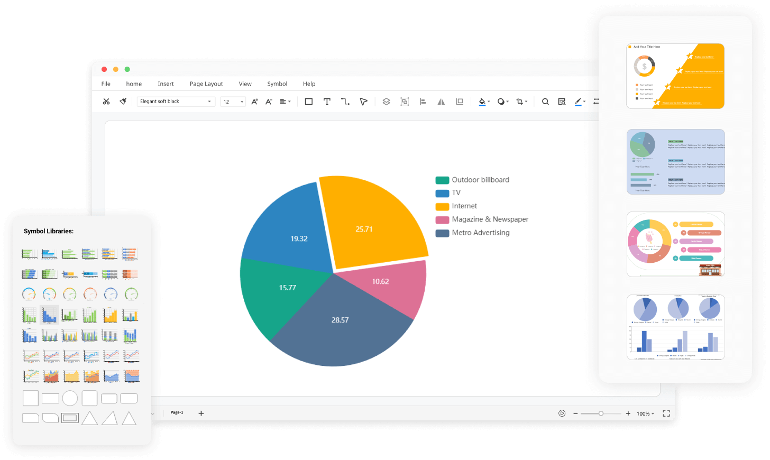Select the pointer selection tool
This screenshot has height=460, width=770.
pyautogui.click(x=364, y=102)
